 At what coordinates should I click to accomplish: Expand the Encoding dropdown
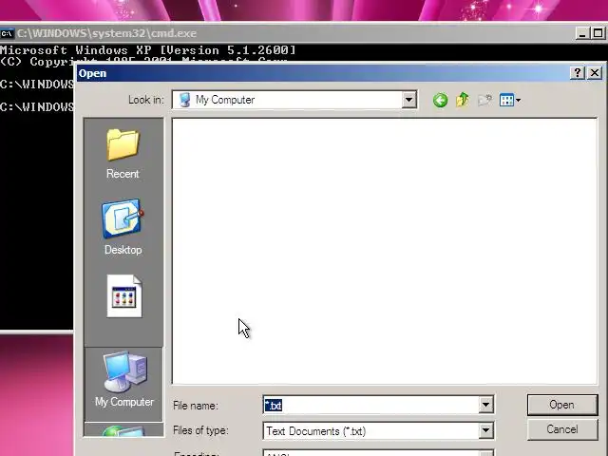[485, 454]
